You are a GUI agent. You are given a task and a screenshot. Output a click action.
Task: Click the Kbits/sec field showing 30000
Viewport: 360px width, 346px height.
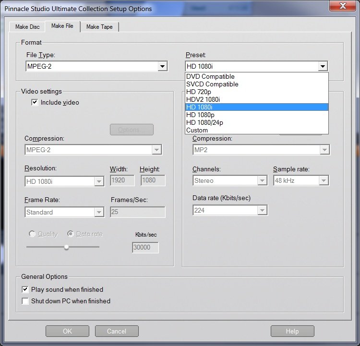145,248
